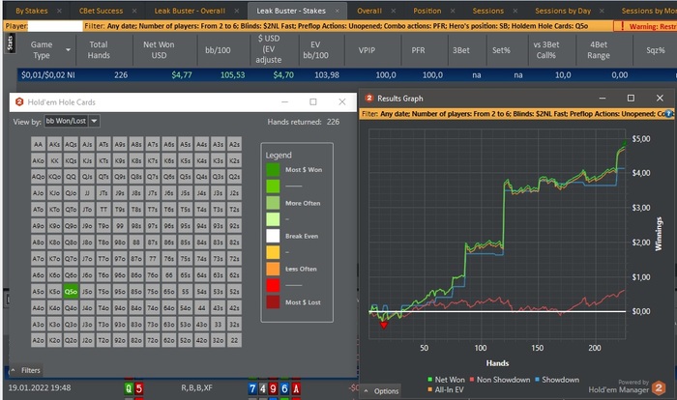Select the A2s hole card cell
677x400 pixels.
[x=234, y=144]
